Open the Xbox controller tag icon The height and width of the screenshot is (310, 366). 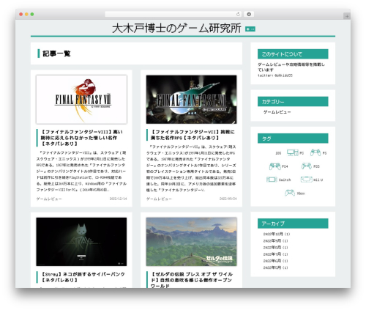pyautogui.click(x=290, y=193)
